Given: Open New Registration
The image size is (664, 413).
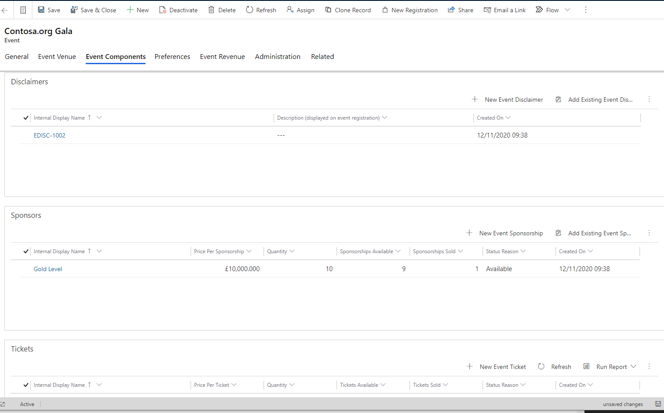Looking at the screenshot, I should click(x=410, y=10).
